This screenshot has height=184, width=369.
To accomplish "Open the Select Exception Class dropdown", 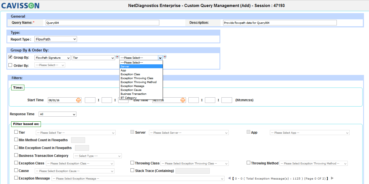I will [80, 163].
